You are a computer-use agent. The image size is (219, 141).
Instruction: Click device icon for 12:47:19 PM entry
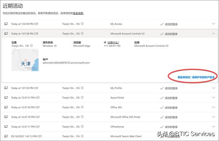click(6, 117)
